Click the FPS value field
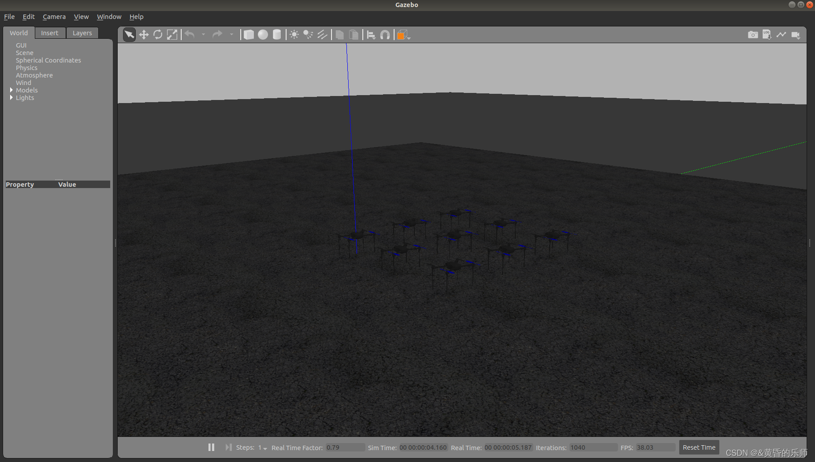The image size is (815, 462). coord(655,447)
